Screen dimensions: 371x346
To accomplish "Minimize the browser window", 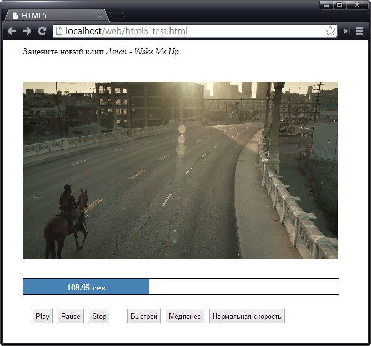I will coord(326,5).
